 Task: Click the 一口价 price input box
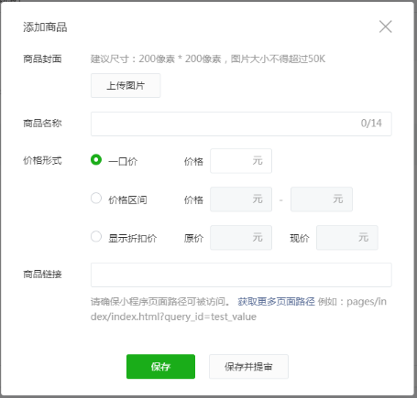[241, 161]
